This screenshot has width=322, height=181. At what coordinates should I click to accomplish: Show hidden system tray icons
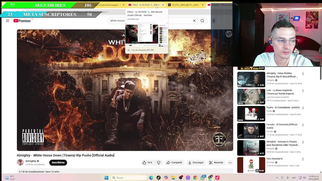[x=277, y=178]
